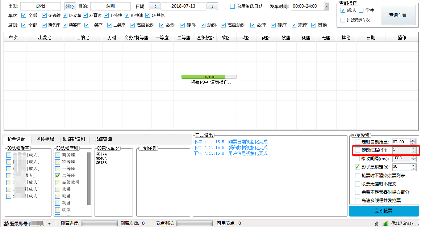The image size is (421, 227).
Task: Click the next date arrow
Action: [212, 6]
